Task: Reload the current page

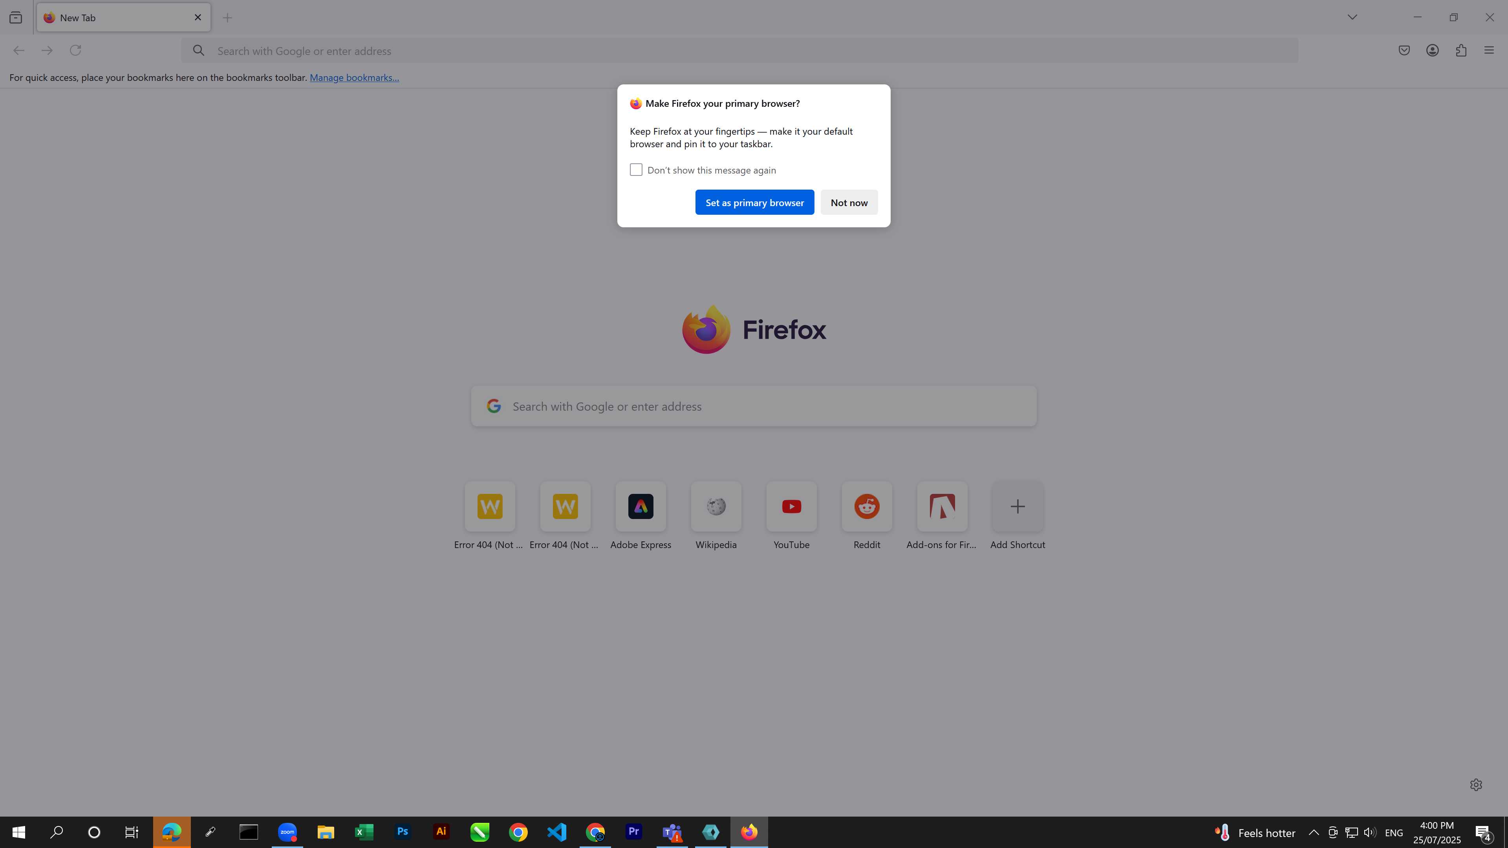Action: coord(75,50)
